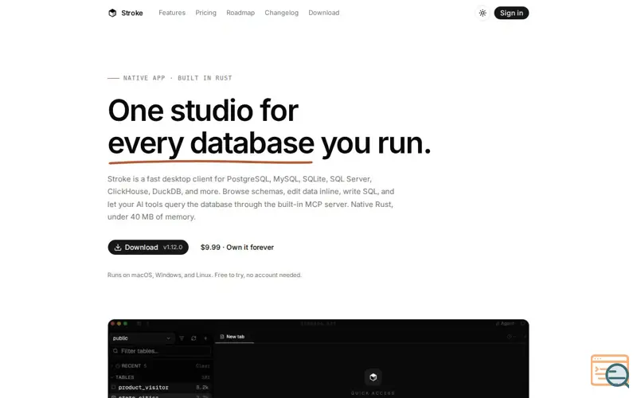Go to Pricing in the top nav
The width and height of the screenshot is (637, 398).
point(206,13)
